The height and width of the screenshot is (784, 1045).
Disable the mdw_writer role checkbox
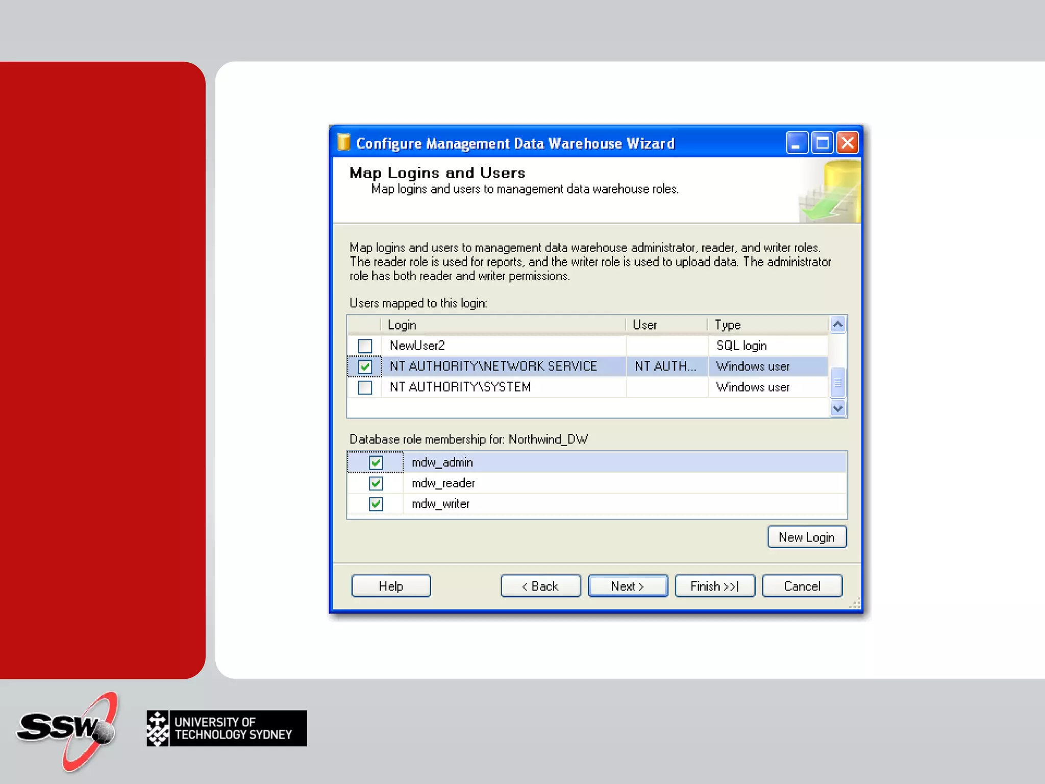[x=376, y=504]
